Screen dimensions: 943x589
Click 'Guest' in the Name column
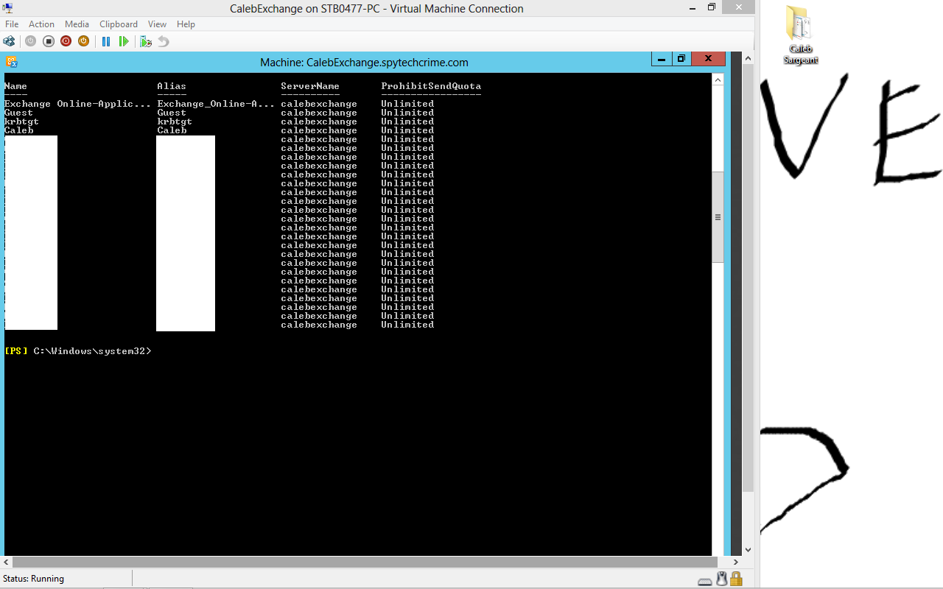[18, 113]
